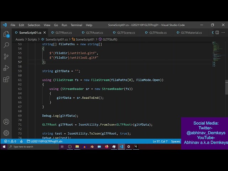Click the text "gltfData = sr.ReadToEnd();"
This screenshot has width=228, height=171.
(x=80, y=98)
